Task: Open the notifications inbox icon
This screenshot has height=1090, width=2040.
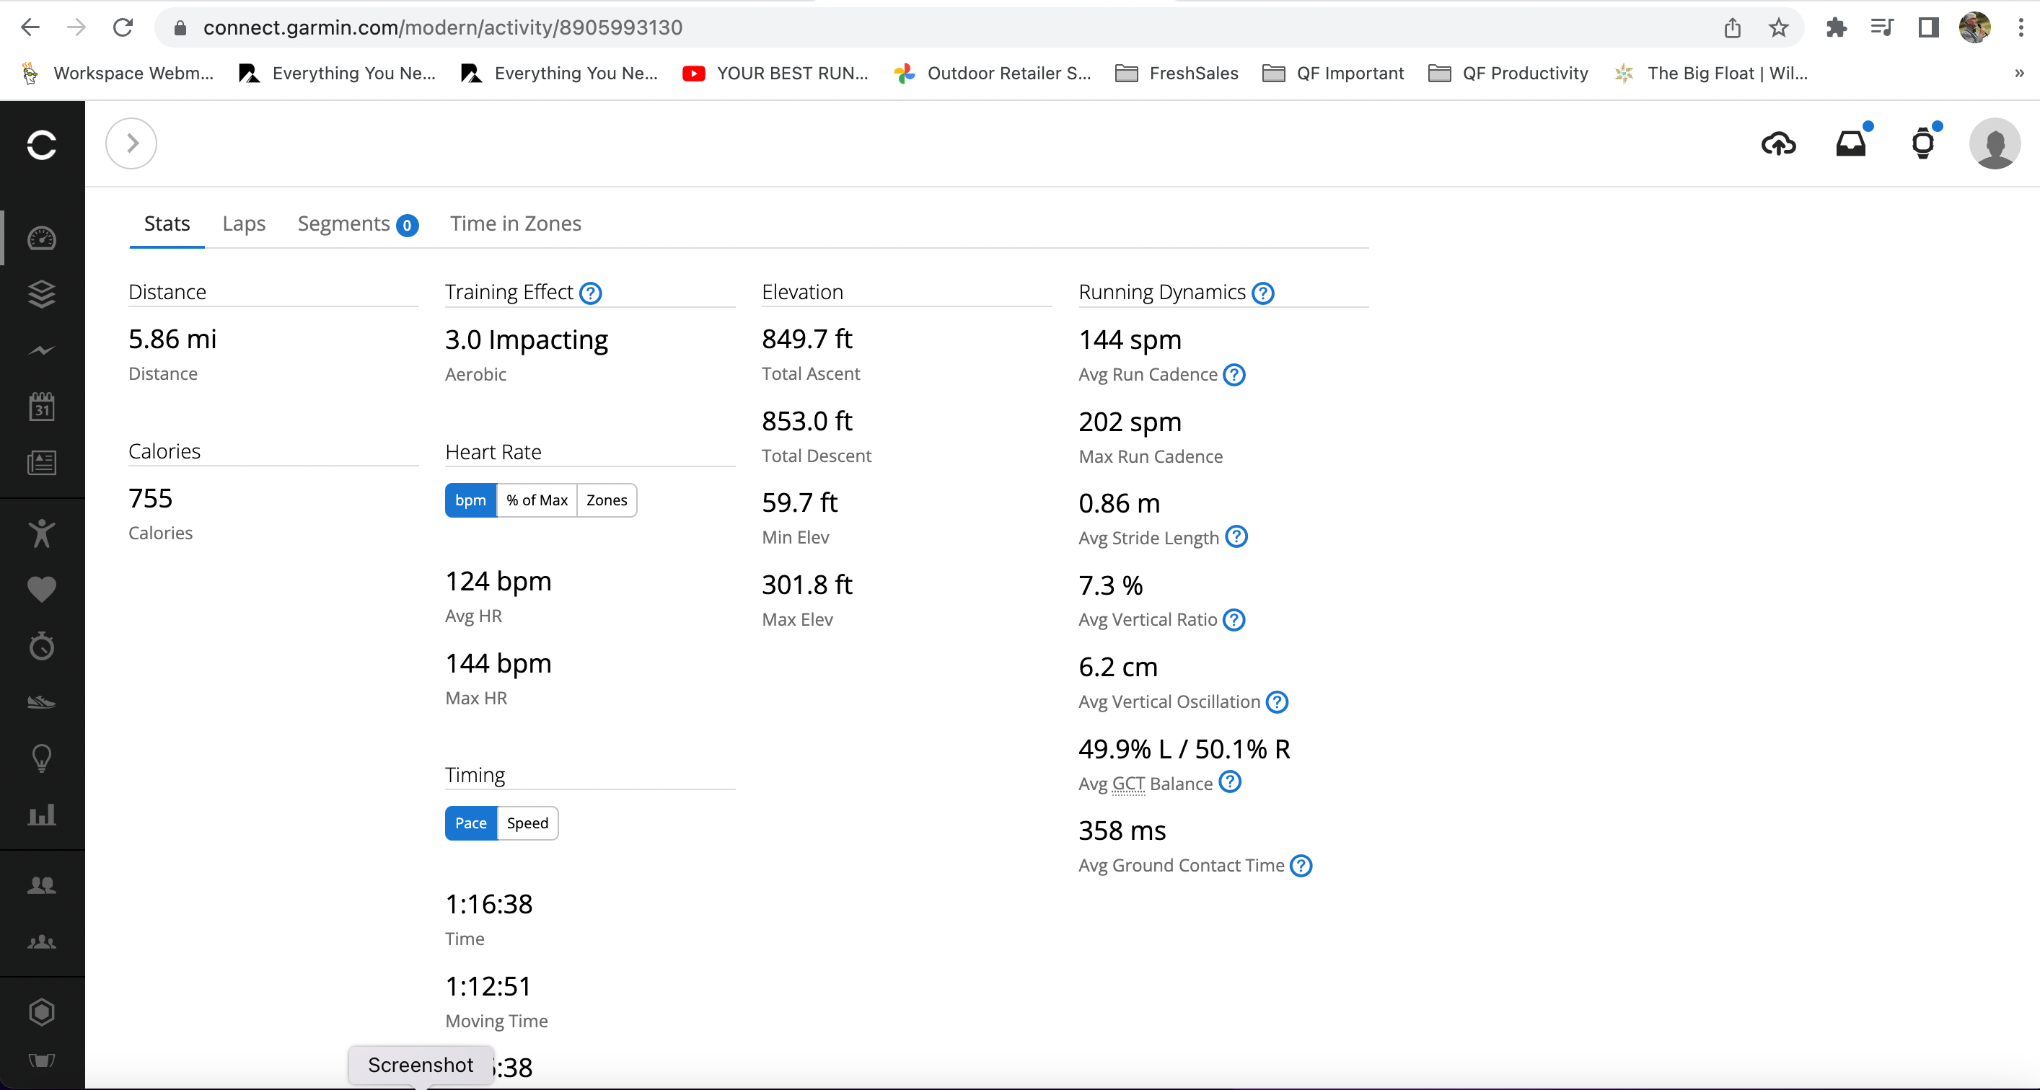Action: point(1851,144)
